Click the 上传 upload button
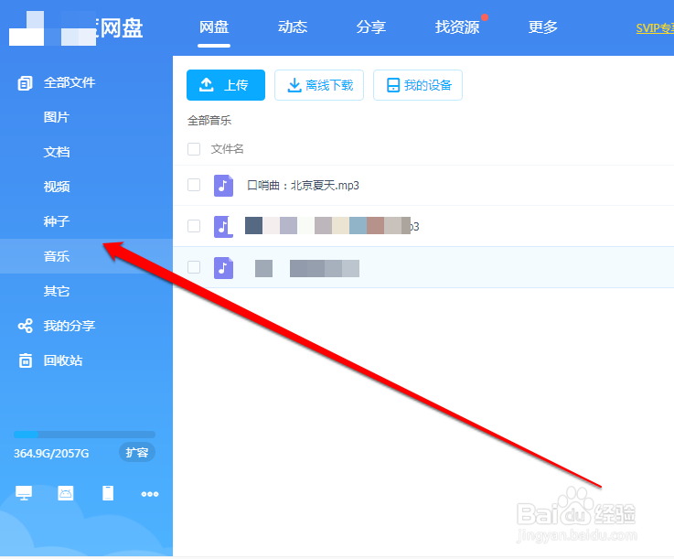This screenshot has height=559, width=674. (x=226, y=85)
